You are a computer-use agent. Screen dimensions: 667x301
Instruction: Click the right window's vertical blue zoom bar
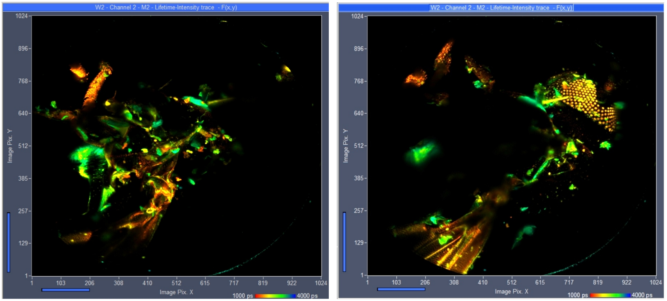(x=344, y=242)
